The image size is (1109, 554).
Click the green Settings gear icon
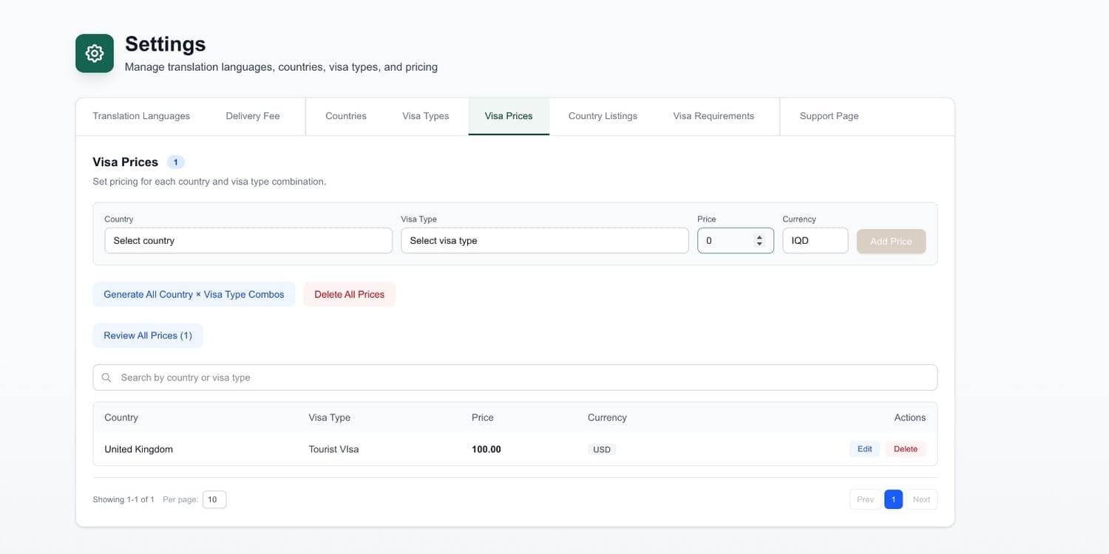click(95, 53)
